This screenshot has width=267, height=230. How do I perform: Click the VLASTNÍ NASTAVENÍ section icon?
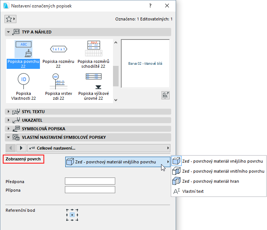[x=16, y=137]
